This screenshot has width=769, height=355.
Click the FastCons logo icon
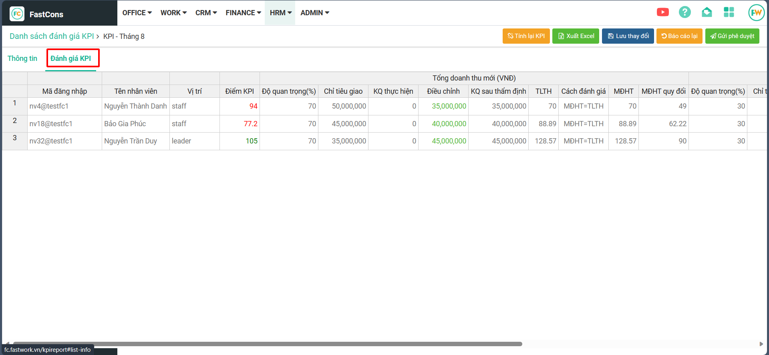point(17,14)
